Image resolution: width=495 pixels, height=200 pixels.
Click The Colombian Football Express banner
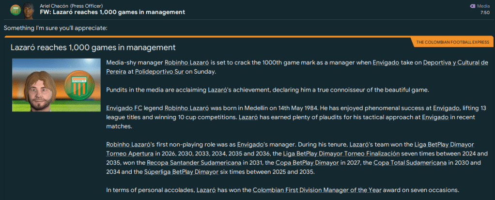point(452,43)
